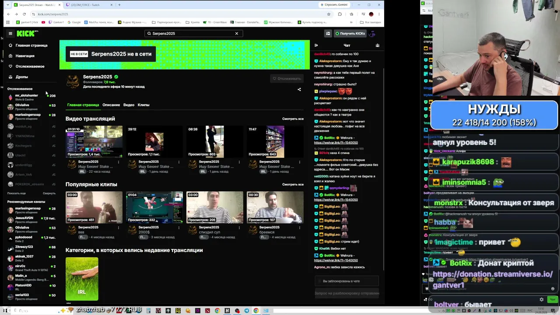Switch to the DM_FORCE Twitch tab
The width and height of the screenshot is (560, 315).
tap(89, 5)
